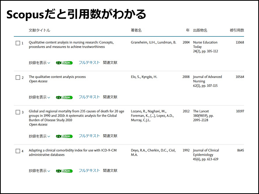
Task: Sort by 年 column header
Action: click(x=188, y=30)
